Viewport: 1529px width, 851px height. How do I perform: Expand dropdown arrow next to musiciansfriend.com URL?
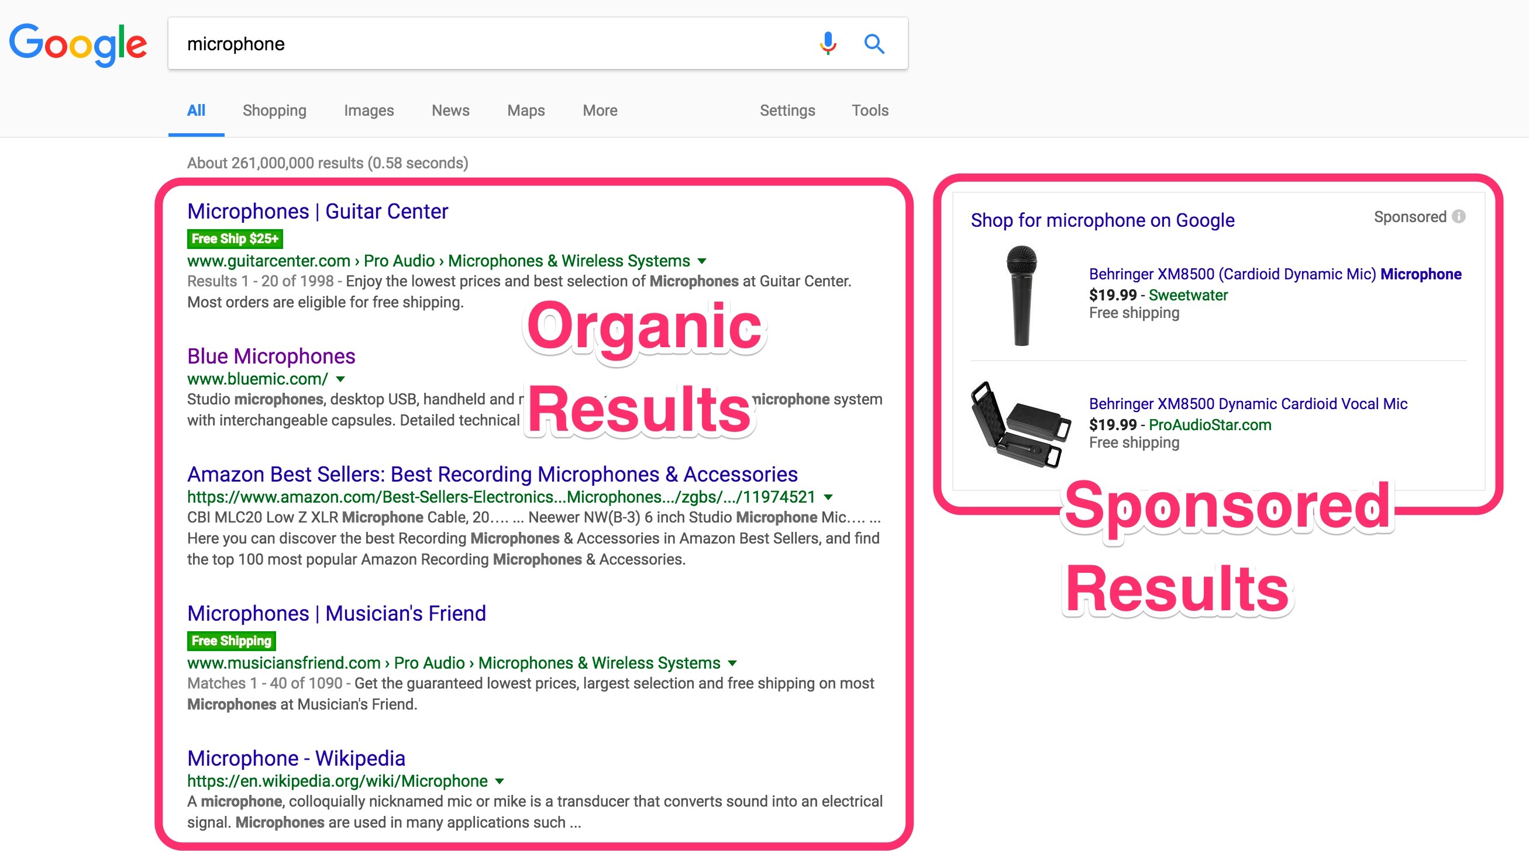[x=732, y=663]
